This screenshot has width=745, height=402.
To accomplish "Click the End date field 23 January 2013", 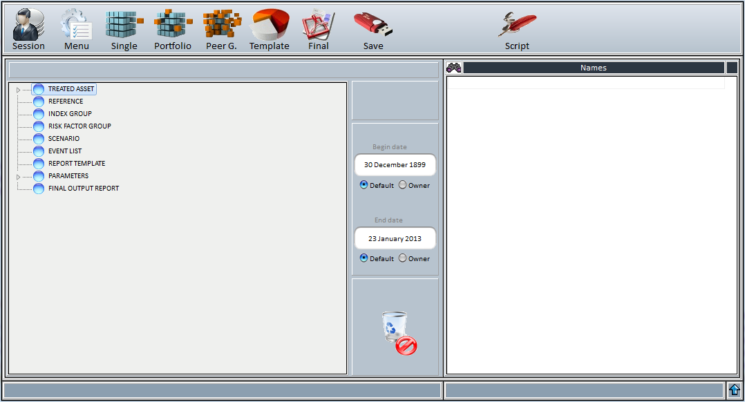I will [x=395, y=238].
